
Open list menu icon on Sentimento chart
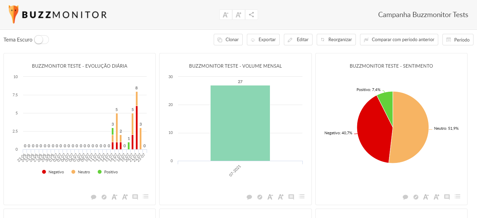[x=457, y=197]
